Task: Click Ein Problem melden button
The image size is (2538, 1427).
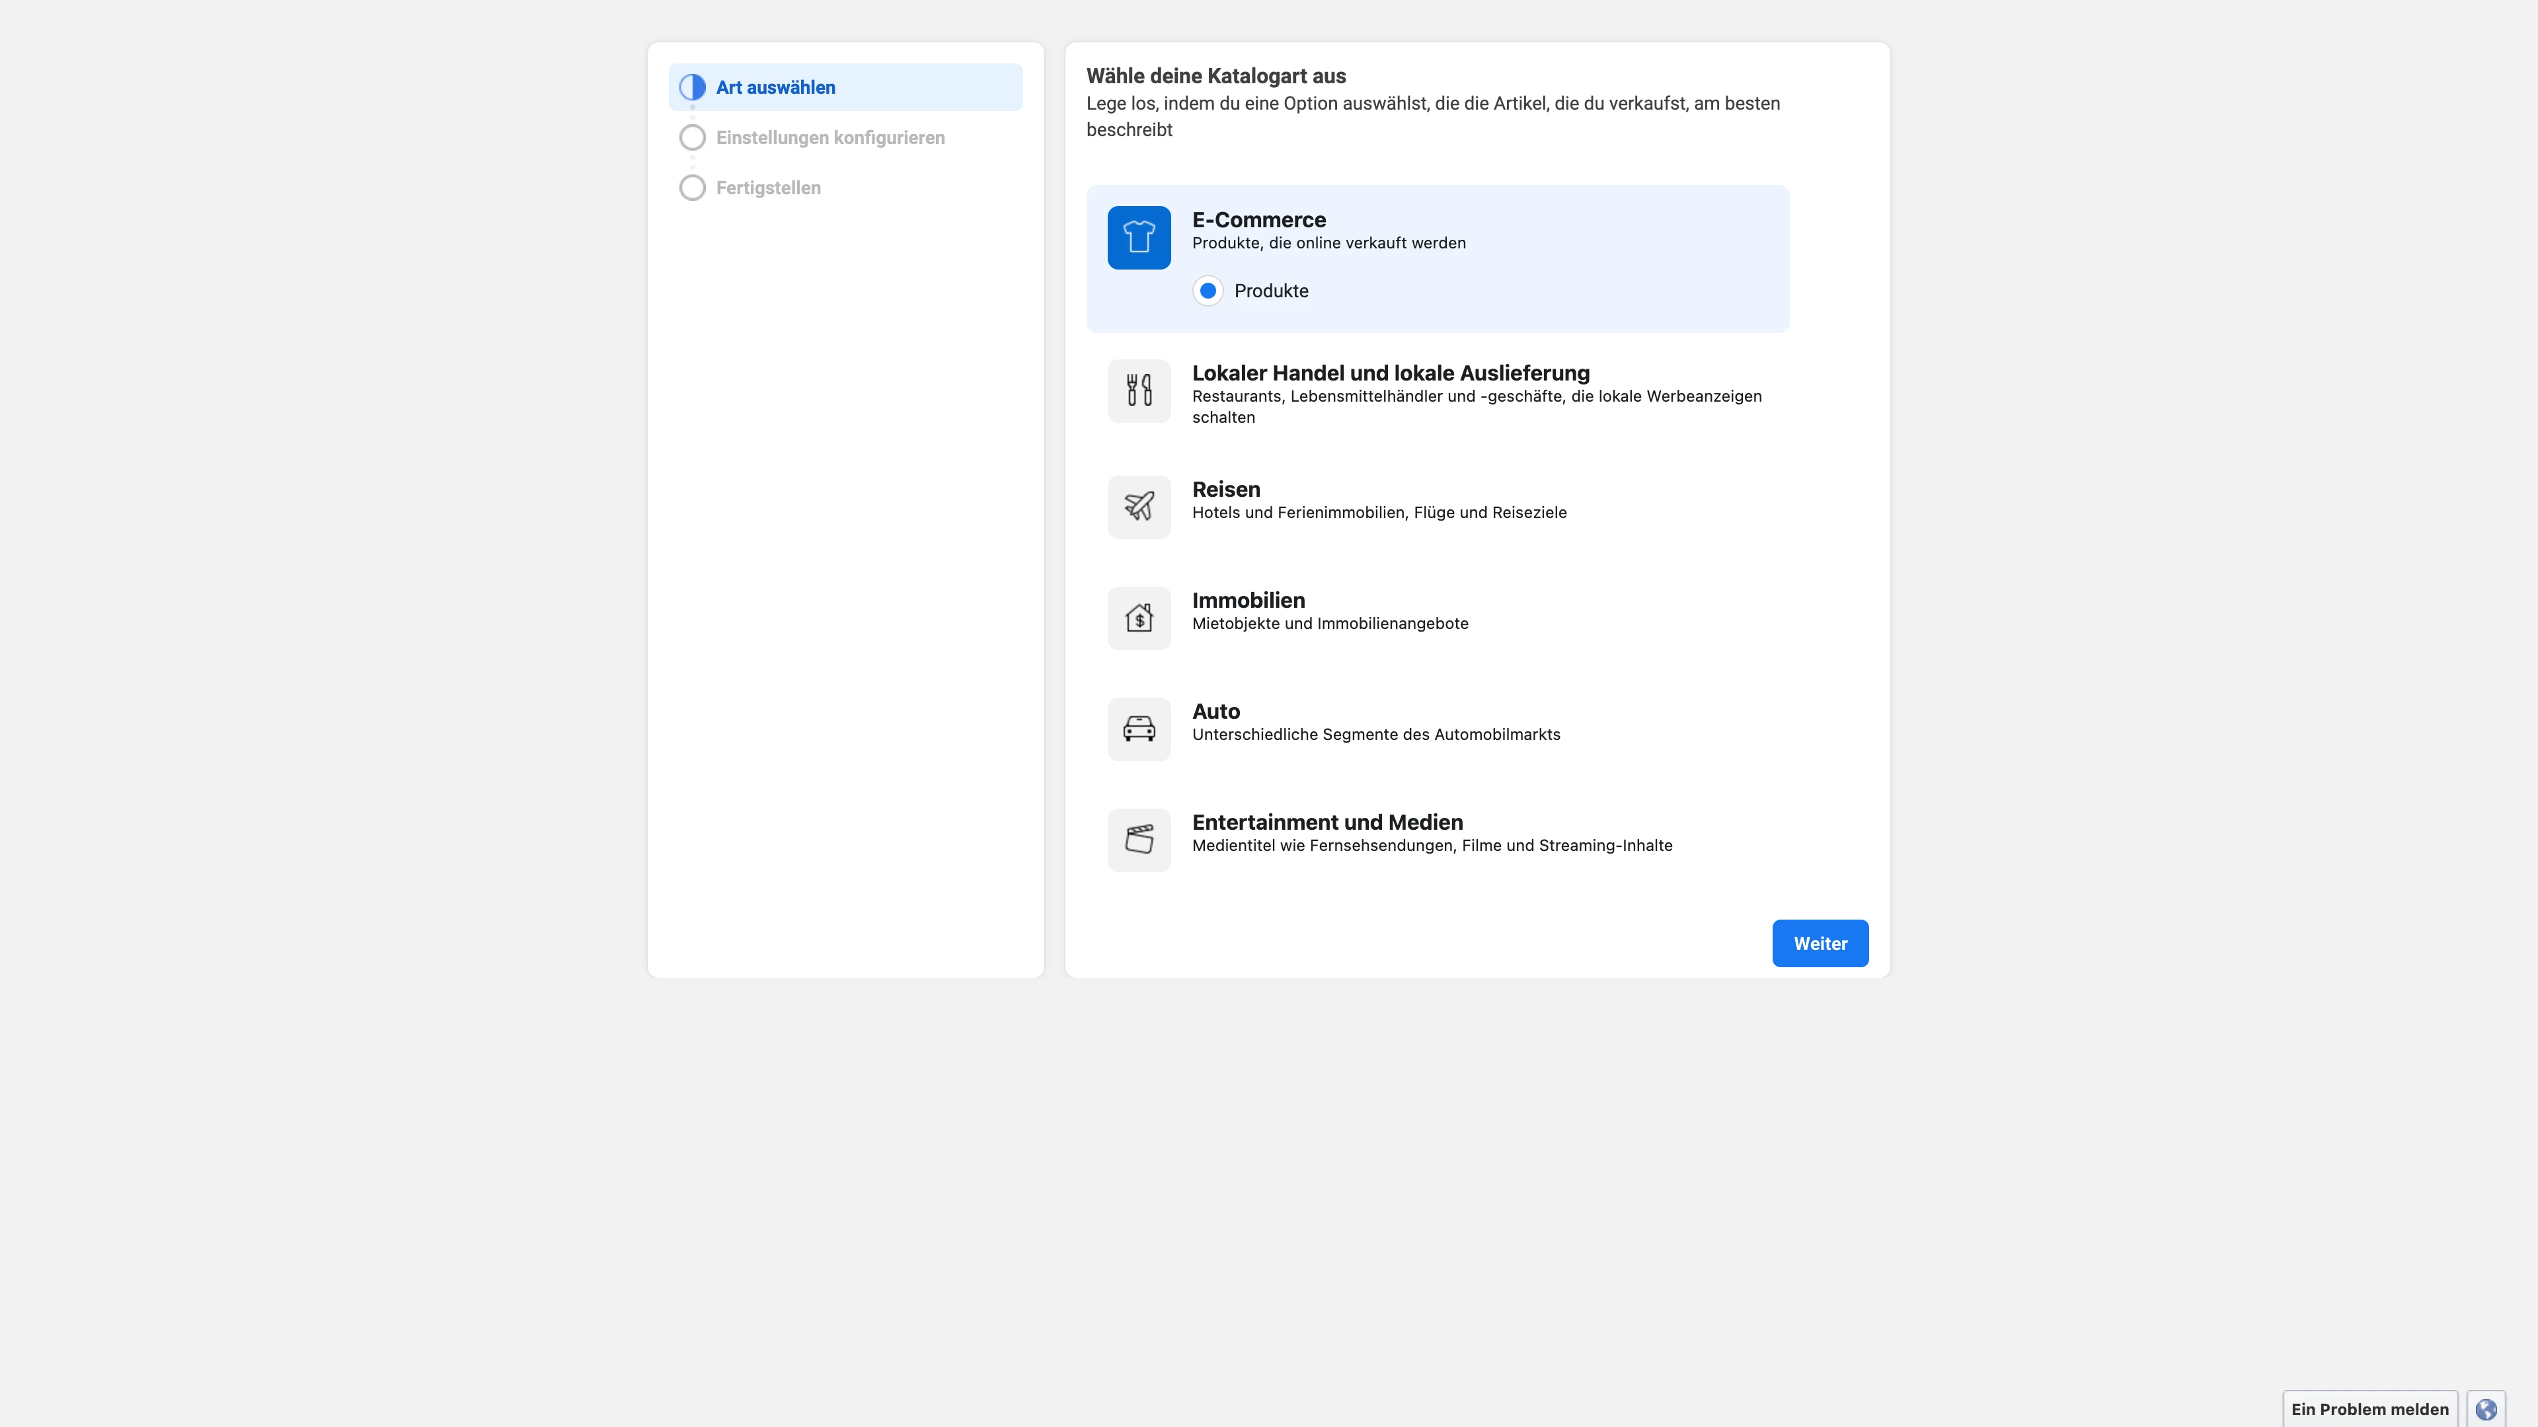Action: tap(2369, 1409)
